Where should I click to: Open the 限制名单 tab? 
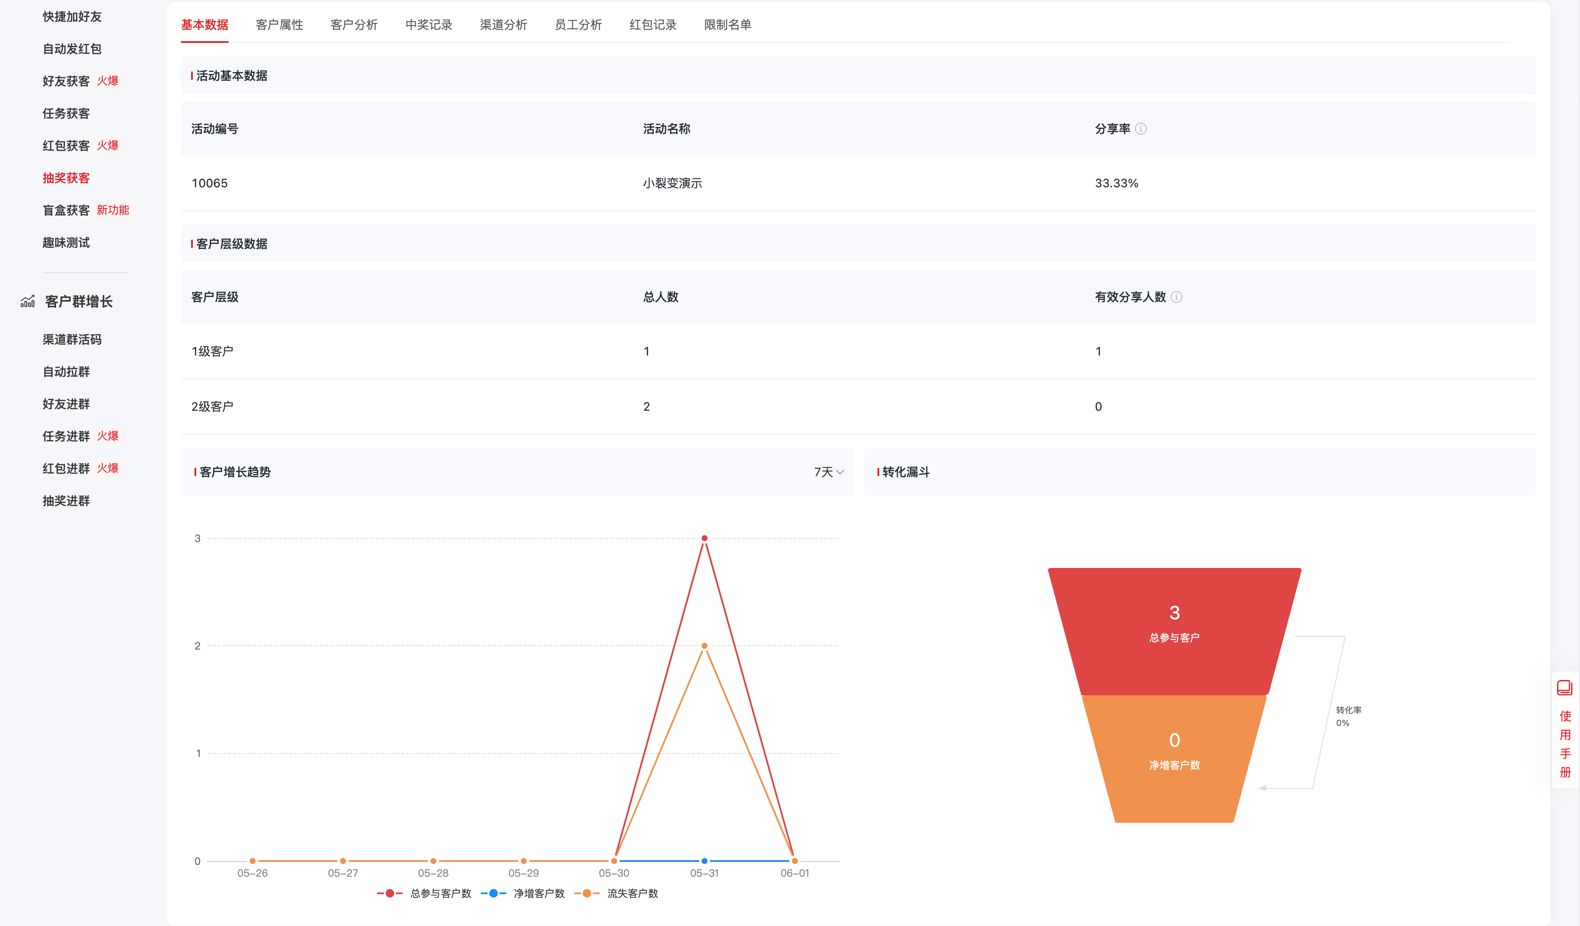[727, 25]
